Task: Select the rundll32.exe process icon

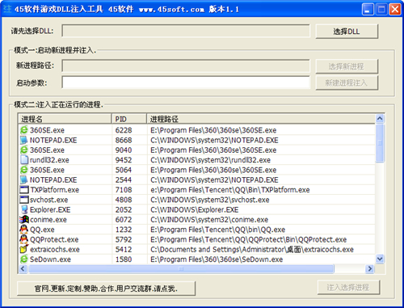Action: (x=23, y=160)
